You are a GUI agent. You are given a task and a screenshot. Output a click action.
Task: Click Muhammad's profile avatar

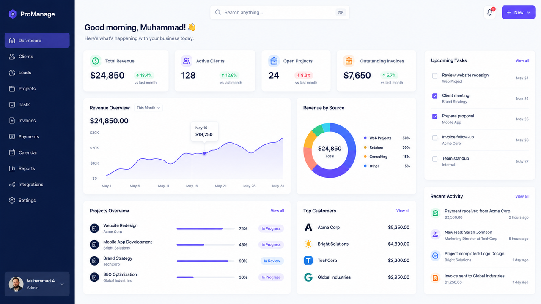pyautogui.click(x=16, y=284)
